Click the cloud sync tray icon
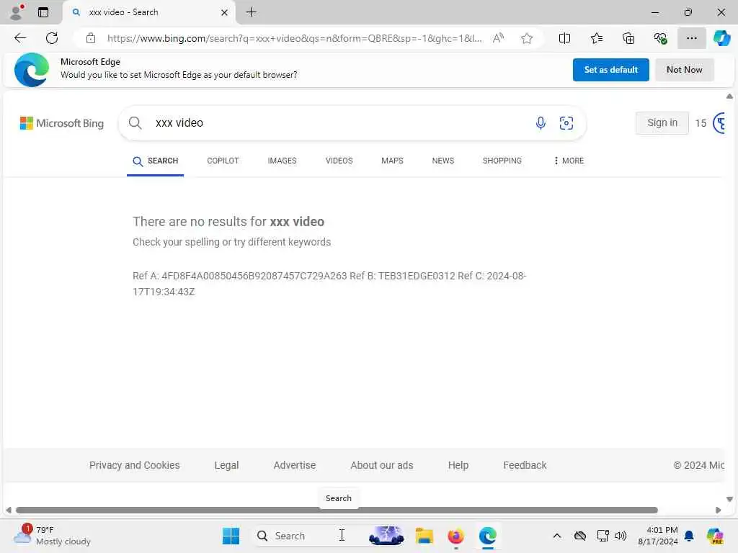 tap(580, 536)
